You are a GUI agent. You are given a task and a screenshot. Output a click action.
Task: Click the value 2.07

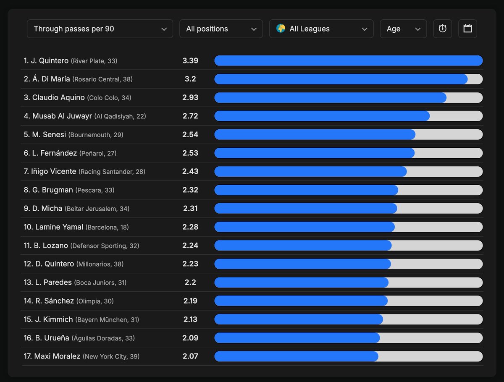[x=190, y=356]
